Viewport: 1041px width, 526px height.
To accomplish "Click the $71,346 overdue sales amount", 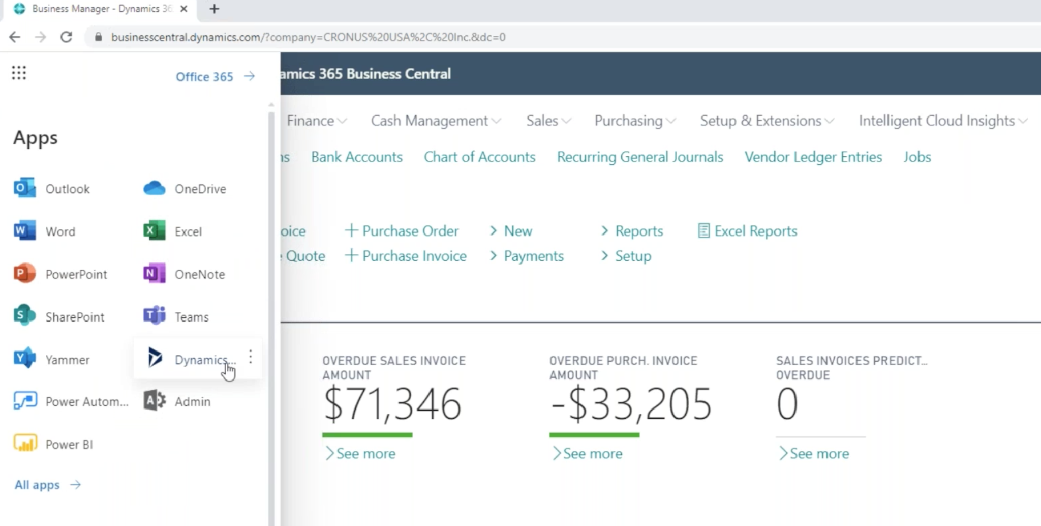I will [x=392, y=404].
